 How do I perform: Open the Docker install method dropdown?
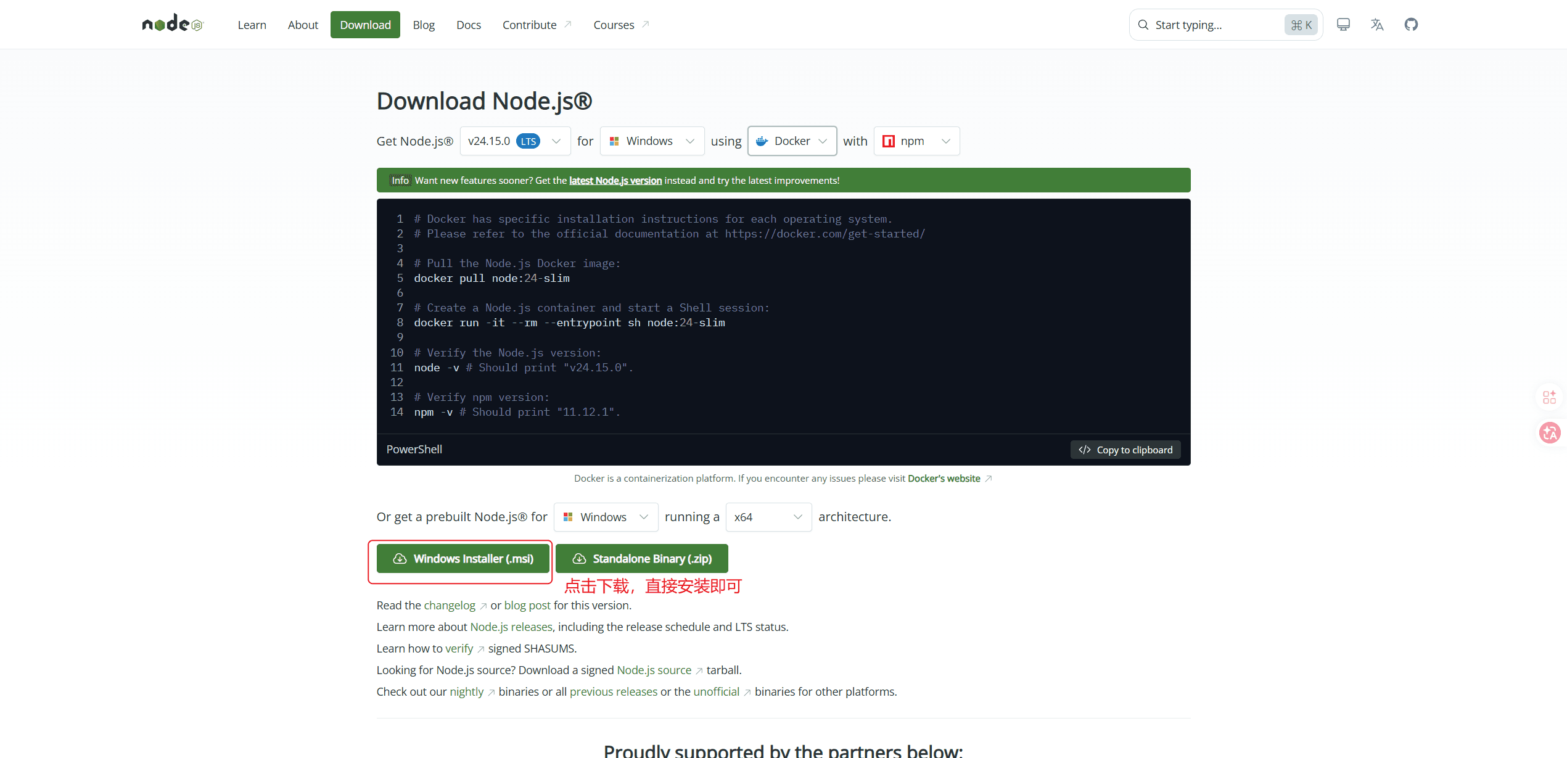point(792,141)
